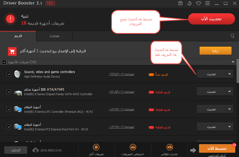239x157 pixels.
Task: Switch to the 'قديم' outdated tab
Action: click(x=18, y=36)
